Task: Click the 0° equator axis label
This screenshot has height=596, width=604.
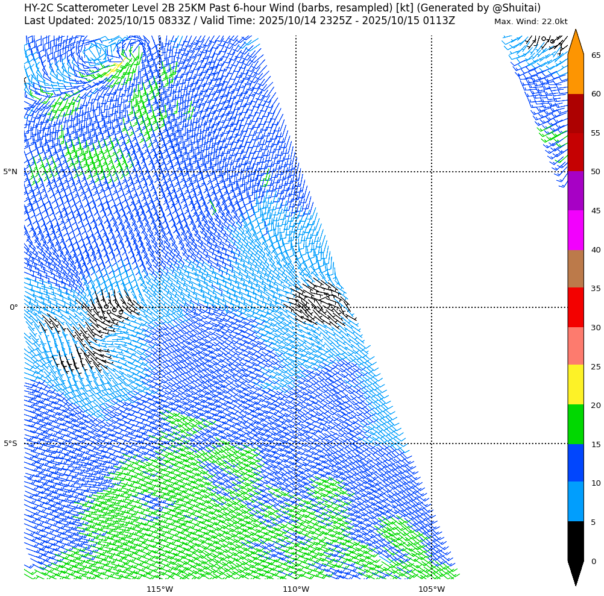Action: pos(13,307)
